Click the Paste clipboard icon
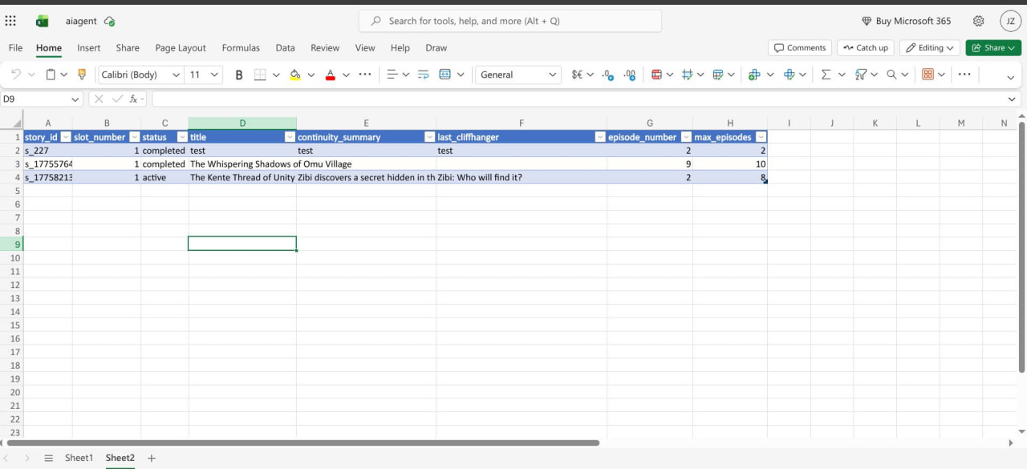Viewport: 1027px width, 469px height. tap(51, 75)
